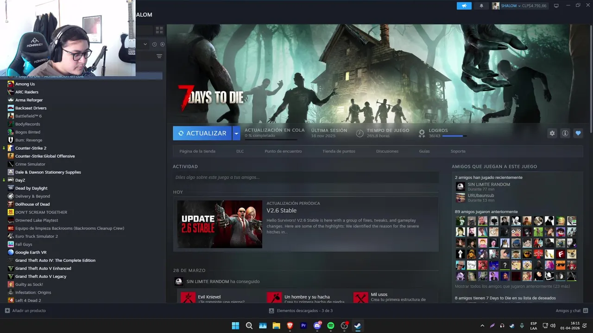This screenshot has height=333, width=593.
Task: Open Página de la tienda tab
Action: 197,151
